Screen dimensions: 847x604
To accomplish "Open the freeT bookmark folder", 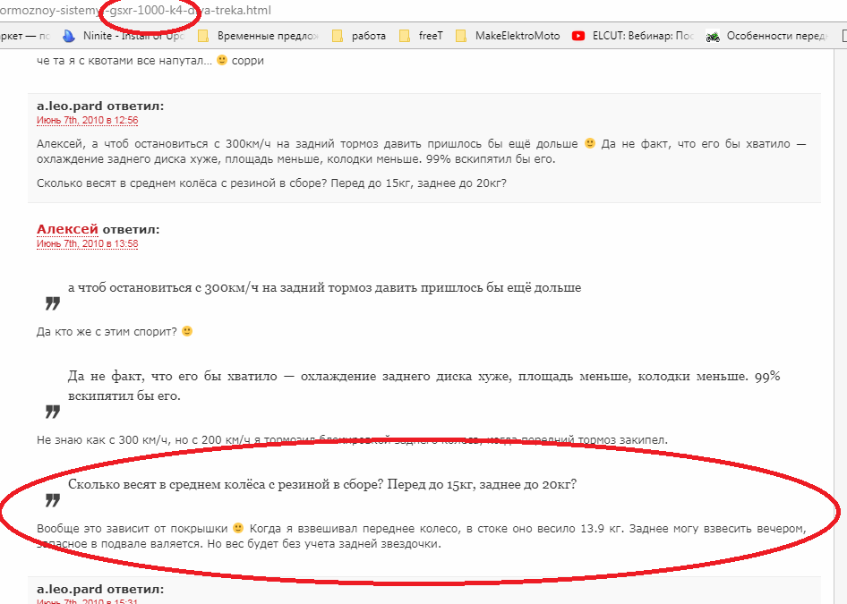I will (x=421, y=36).
